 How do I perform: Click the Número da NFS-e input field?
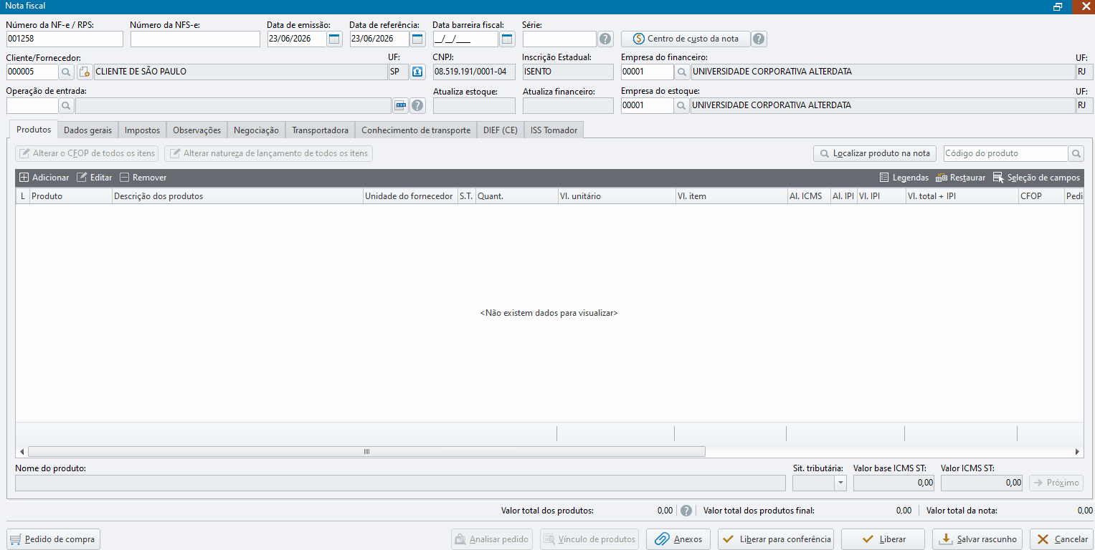[195, 39]
